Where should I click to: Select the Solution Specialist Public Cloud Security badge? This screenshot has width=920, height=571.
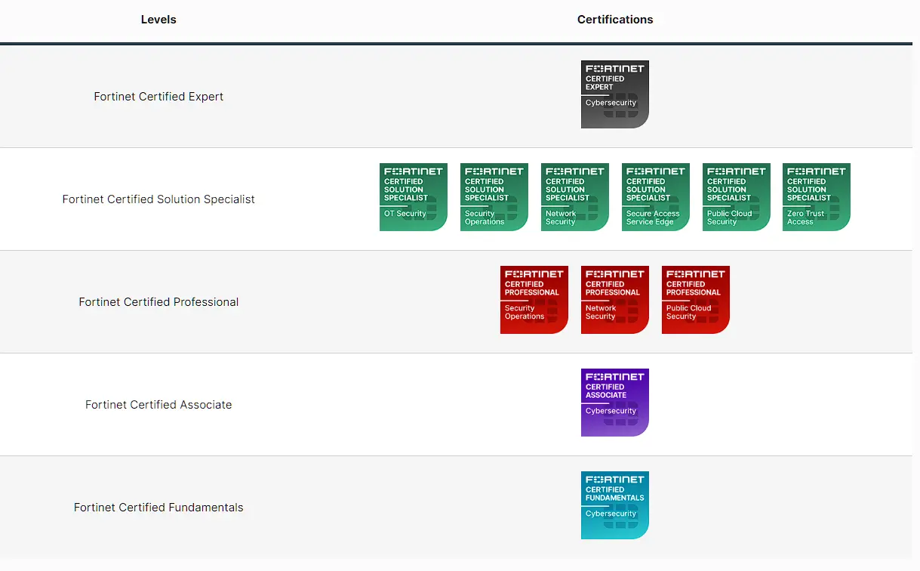(x=737, y=197)
